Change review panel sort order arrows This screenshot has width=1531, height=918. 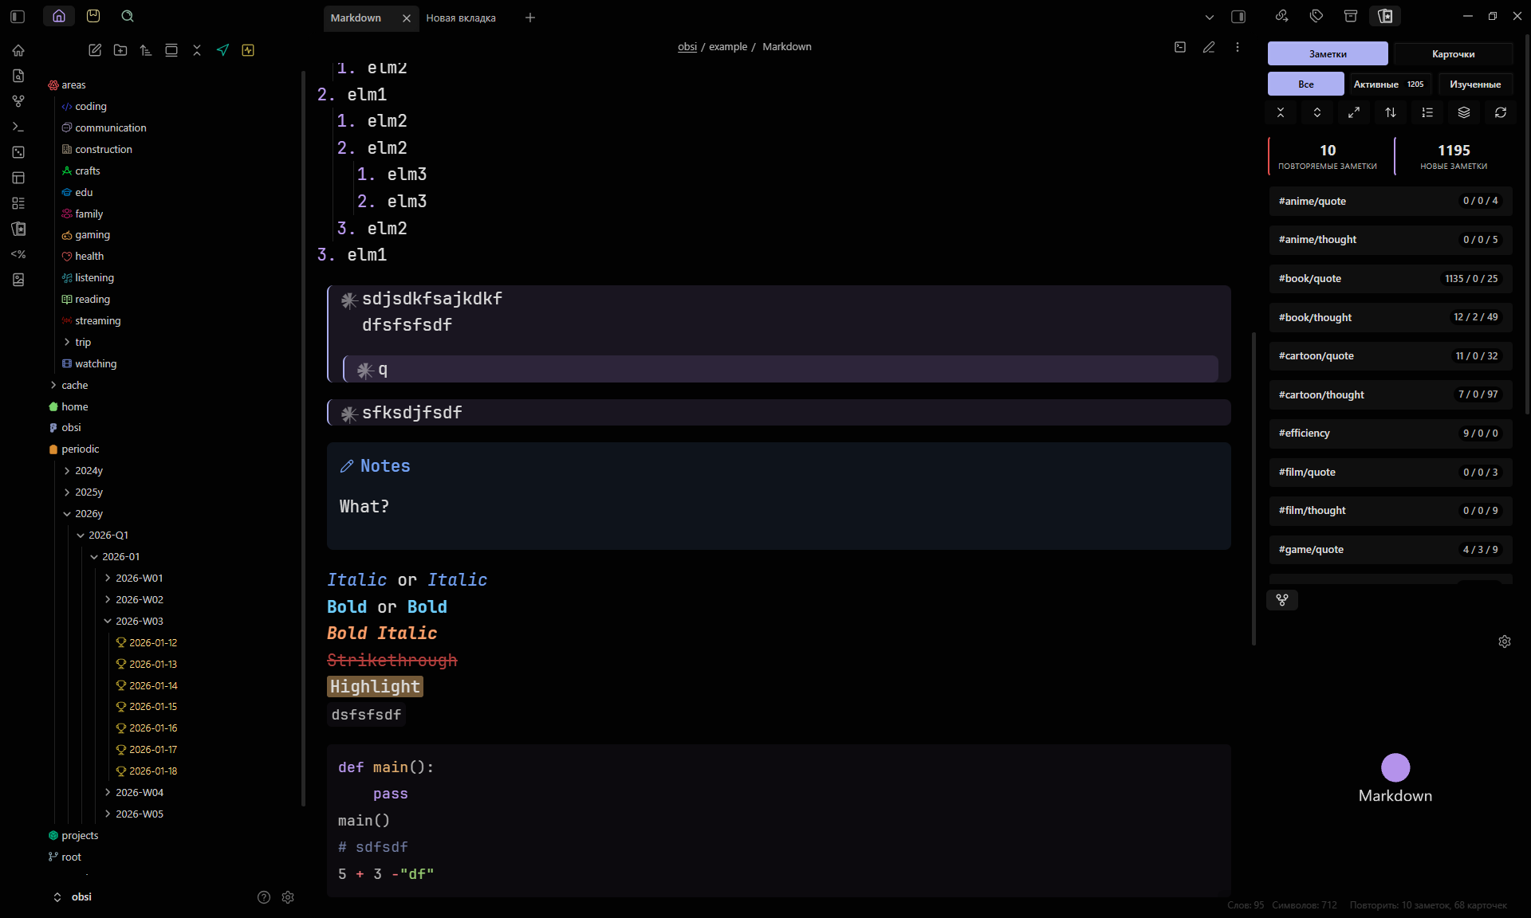click(x=1391, y=112)
